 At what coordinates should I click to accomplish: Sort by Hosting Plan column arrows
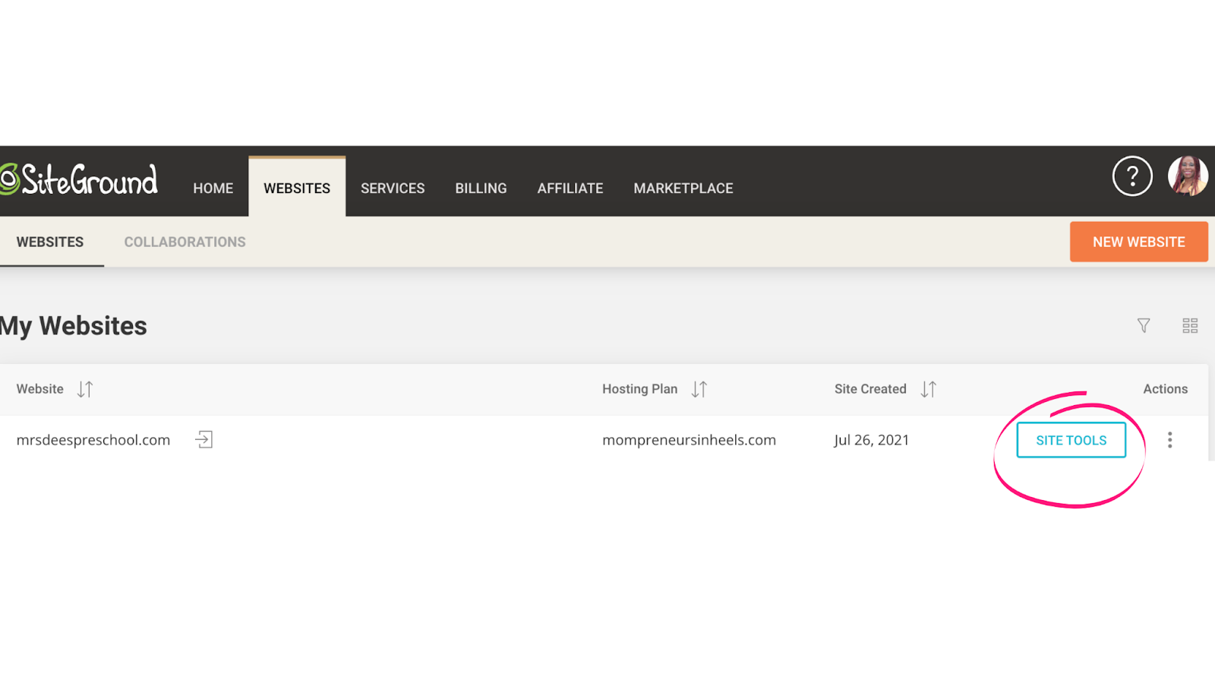coord(699,390)
